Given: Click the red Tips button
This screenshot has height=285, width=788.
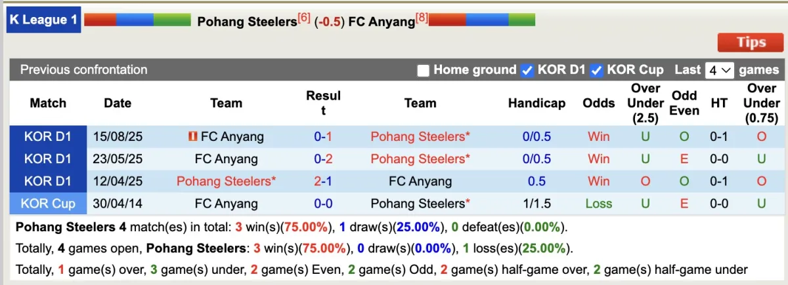Looking at the screenshot, I should click(751, 43).
